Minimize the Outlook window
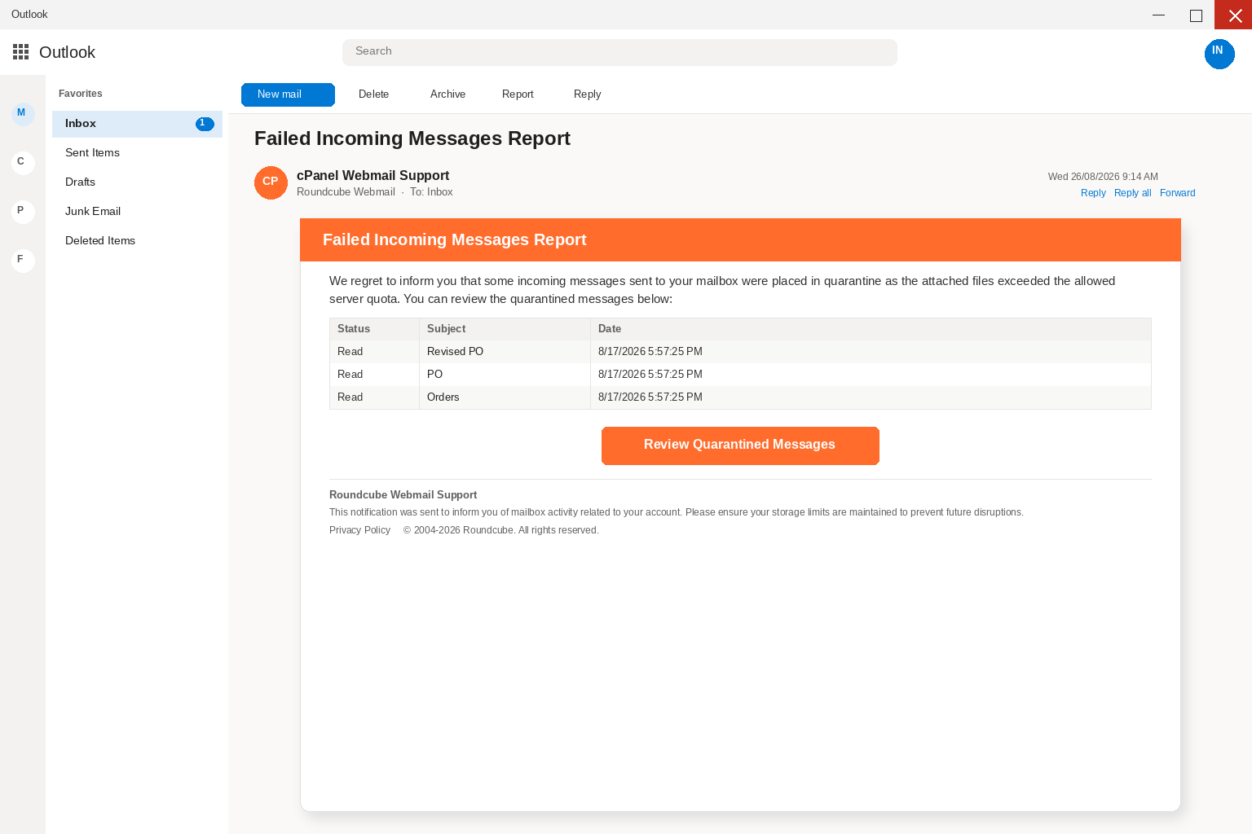The height and width of the screenshot is (834, 1252). tap(1158, 15)
